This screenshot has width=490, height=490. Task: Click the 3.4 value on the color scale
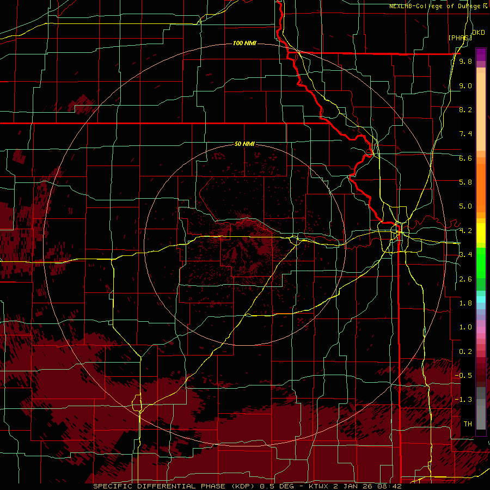pos(465,255)
